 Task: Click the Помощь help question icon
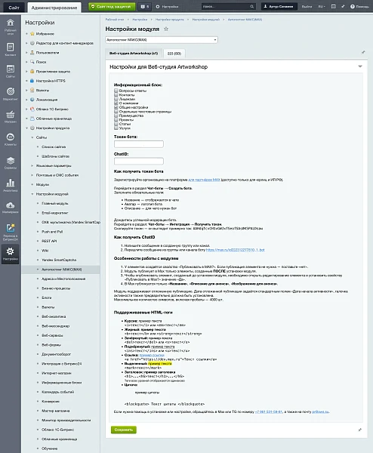tap(359, 6)
